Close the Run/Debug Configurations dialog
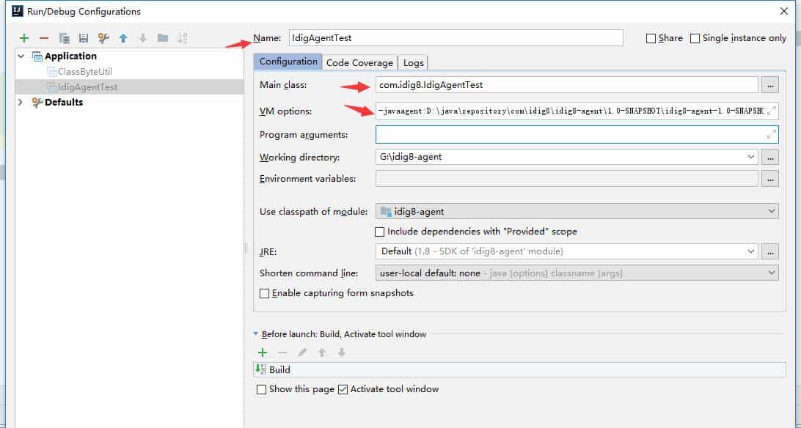The width and height of the screenshot is (801, 428). tap(784, 11)
